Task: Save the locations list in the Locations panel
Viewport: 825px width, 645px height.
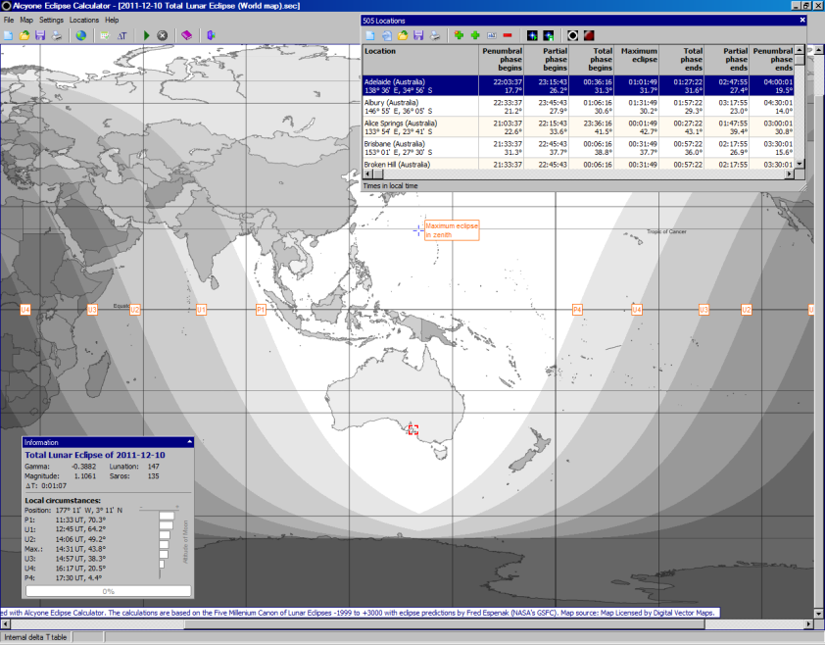Action: pyautogui.click(x=418, y=36)
